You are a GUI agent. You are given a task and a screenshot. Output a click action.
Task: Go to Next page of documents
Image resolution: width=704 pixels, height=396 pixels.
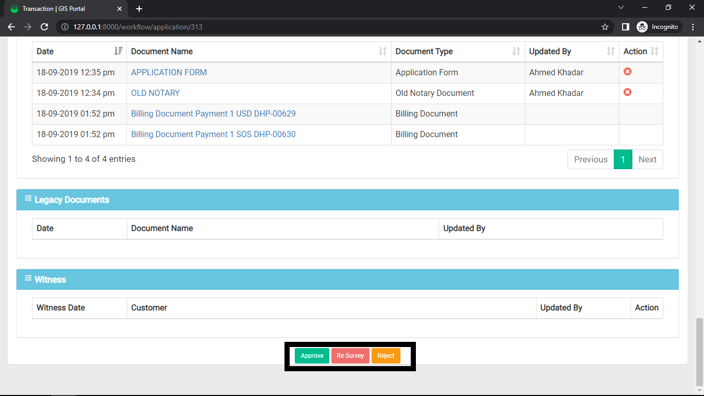[647, 159]
